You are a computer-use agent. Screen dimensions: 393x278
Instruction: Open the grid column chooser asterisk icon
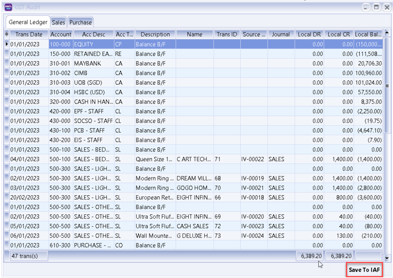(6, 34)
